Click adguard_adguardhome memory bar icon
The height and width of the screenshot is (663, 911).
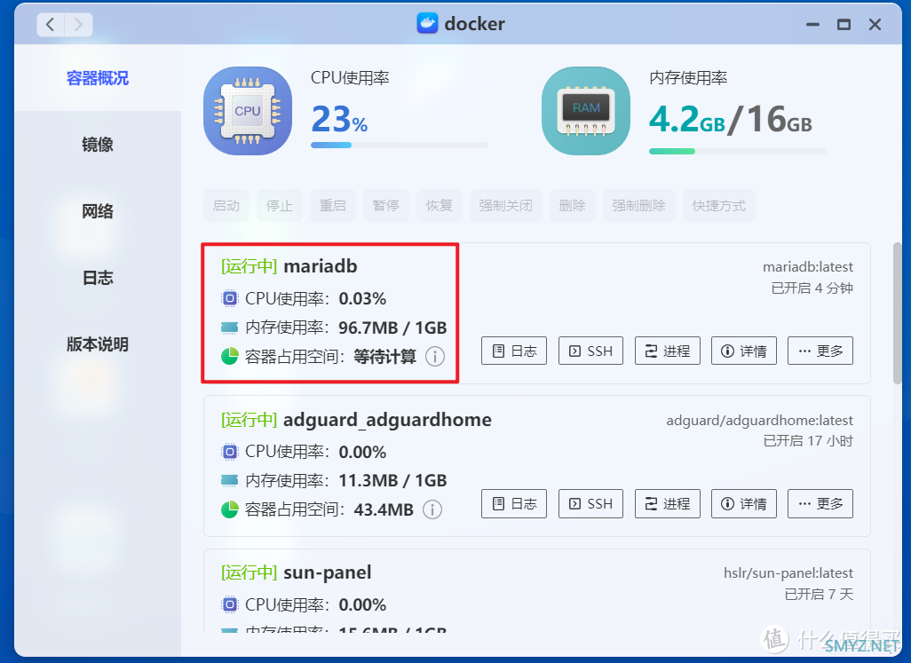[x=230, y=481]
